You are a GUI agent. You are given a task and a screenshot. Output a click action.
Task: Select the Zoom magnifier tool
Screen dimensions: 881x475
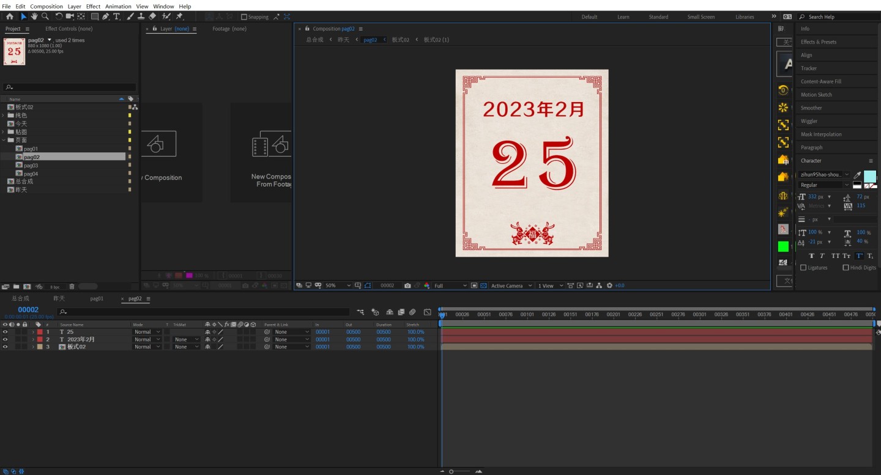(x=45, y=17)
